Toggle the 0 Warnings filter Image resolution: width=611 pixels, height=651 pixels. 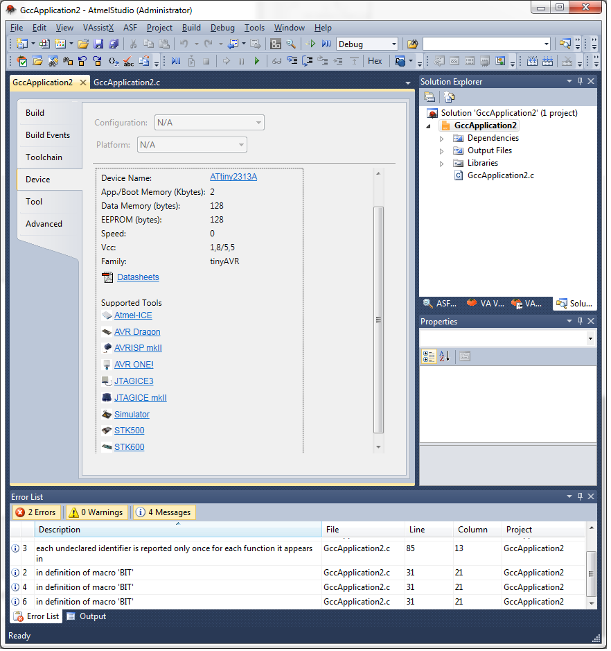[x=96, y=512]
